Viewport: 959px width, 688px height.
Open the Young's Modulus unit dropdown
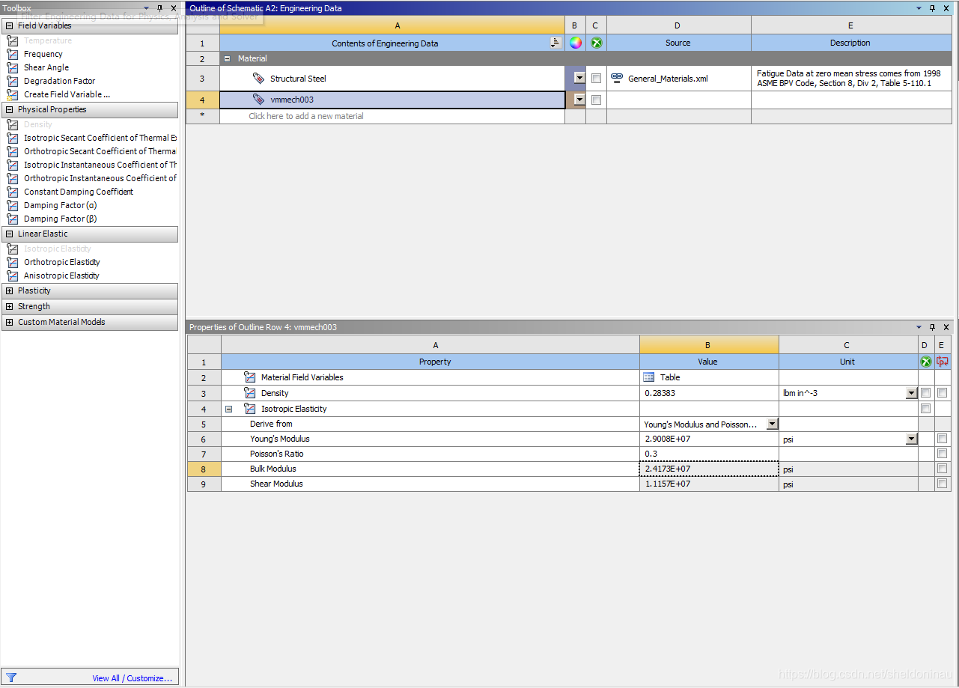911,439
